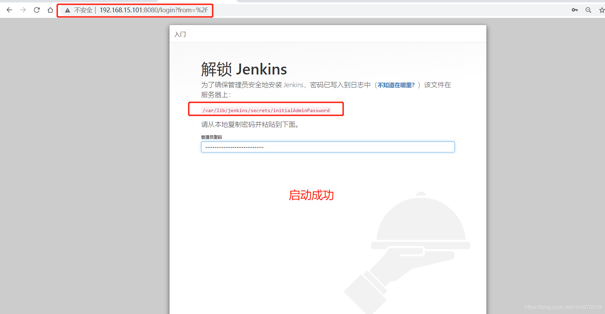Focus the 管理员密码 password field
Image resolution: width=605 pixels, height=314 pixels.
[x=328, y=147]
